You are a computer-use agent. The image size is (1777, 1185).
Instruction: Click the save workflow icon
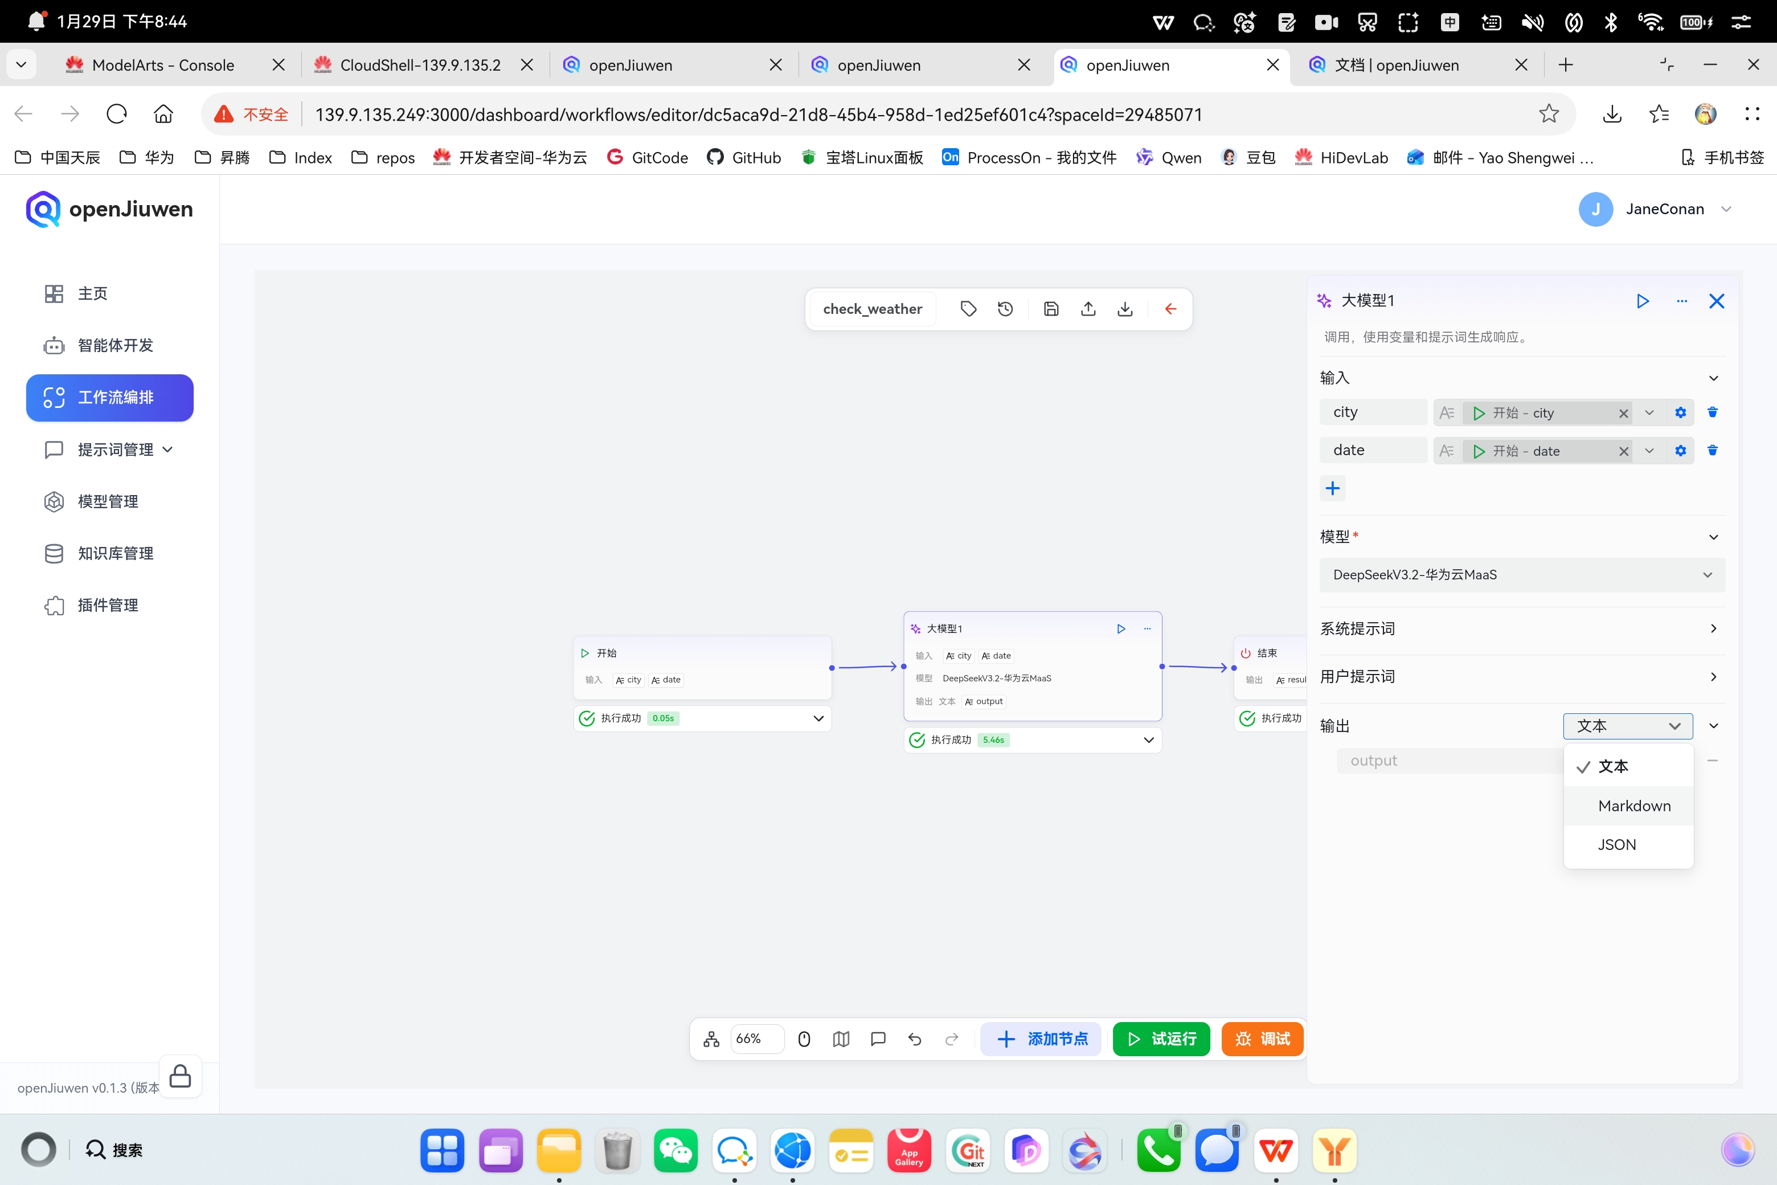click(1051, 308)
